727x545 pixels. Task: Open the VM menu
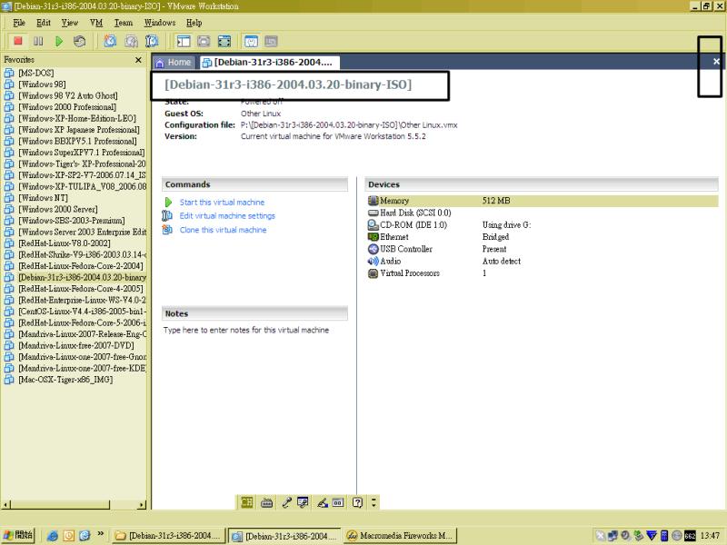pos(96,23)
